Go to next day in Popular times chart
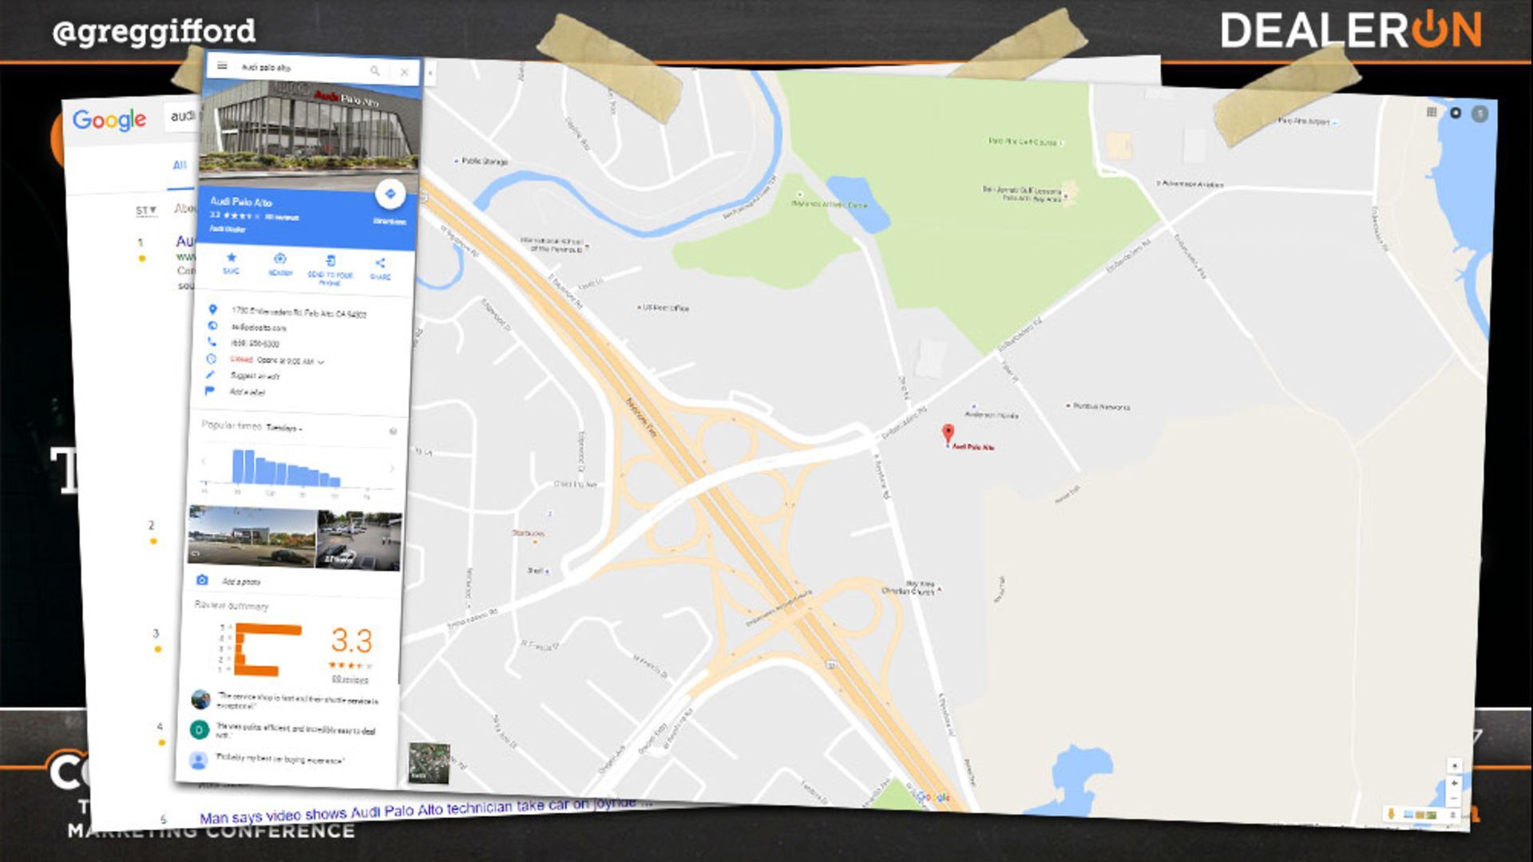 tap(392, 469)
